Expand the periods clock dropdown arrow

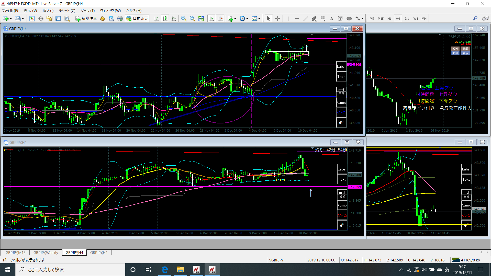[x=247, y=18]
